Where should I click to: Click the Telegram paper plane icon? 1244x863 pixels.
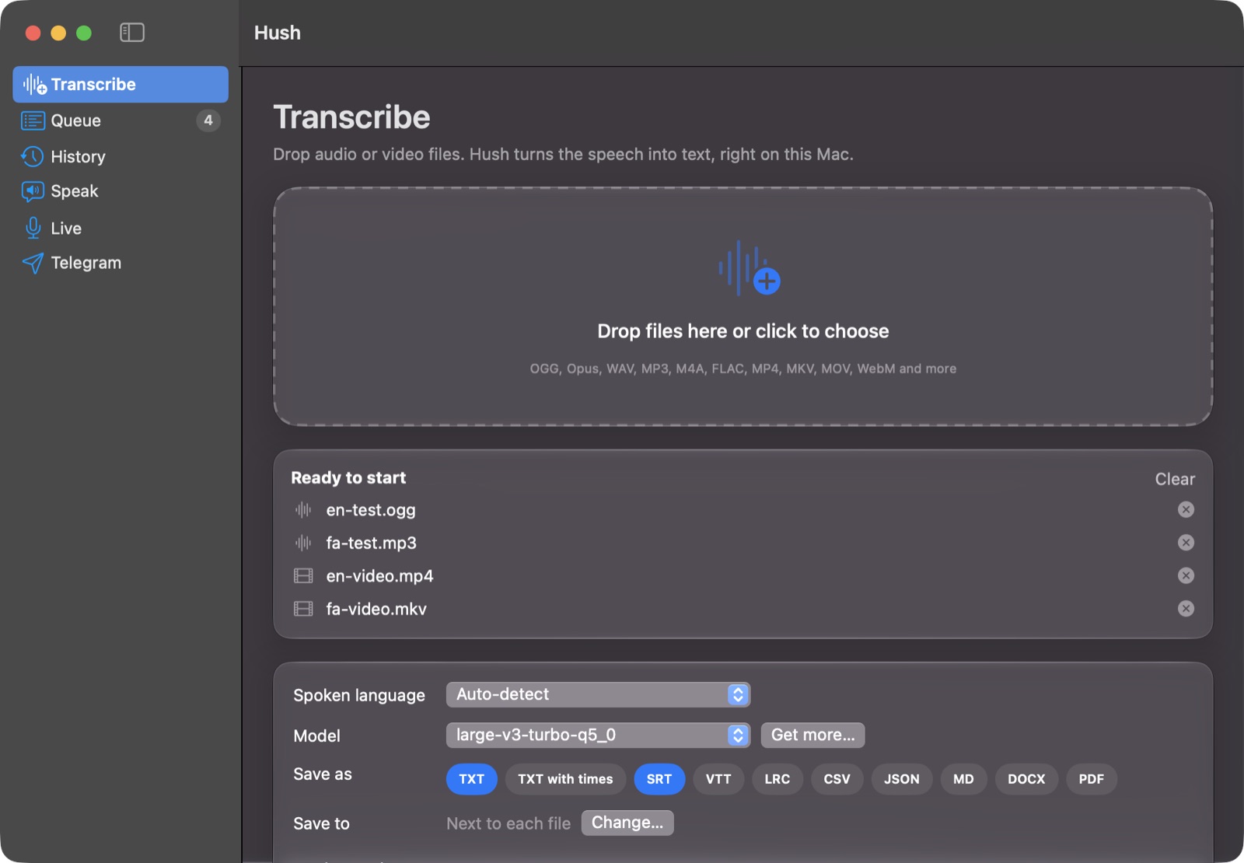coord(33,263)
